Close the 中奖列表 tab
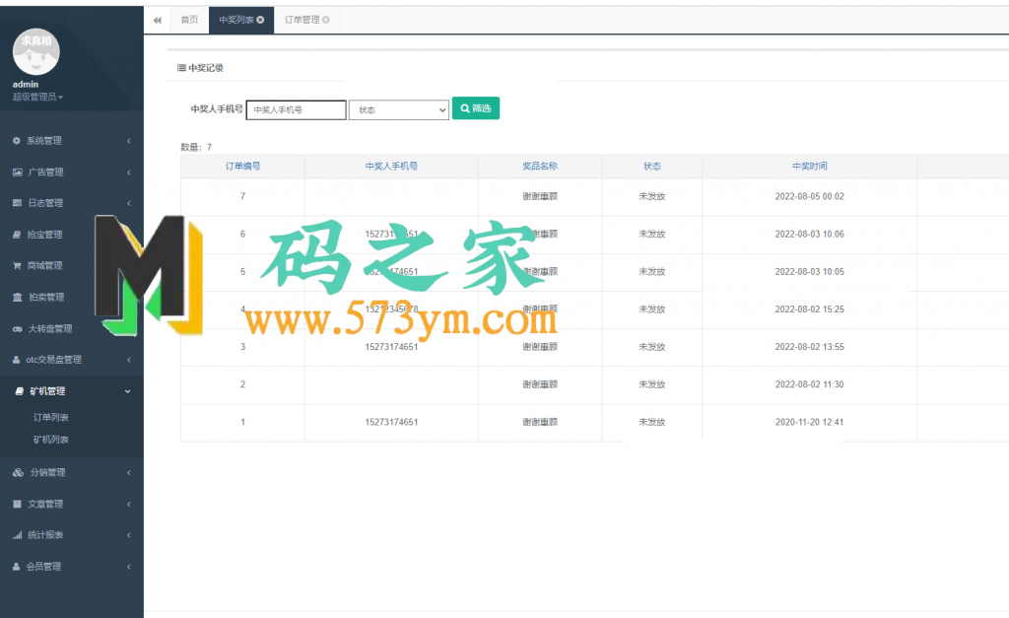The image size is (1009, 618). coord(260,20)
